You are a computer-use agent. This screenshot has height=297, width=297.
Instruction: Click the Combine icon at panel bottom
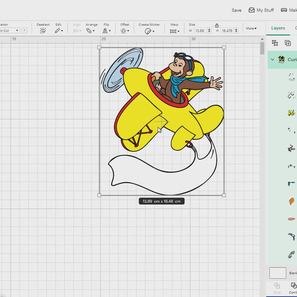294,286
